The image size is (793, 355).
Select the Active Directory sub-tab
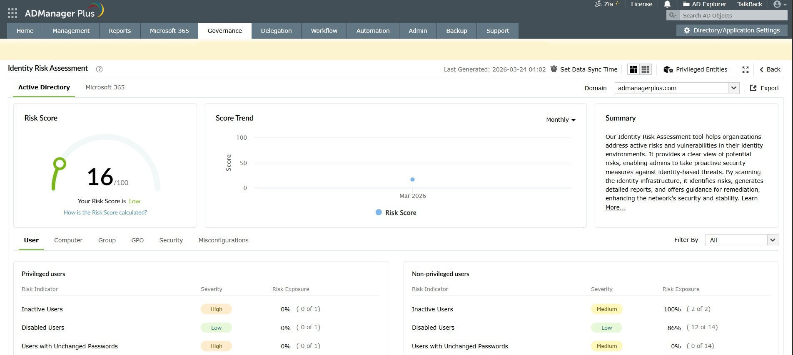click(x=44, y=87)
